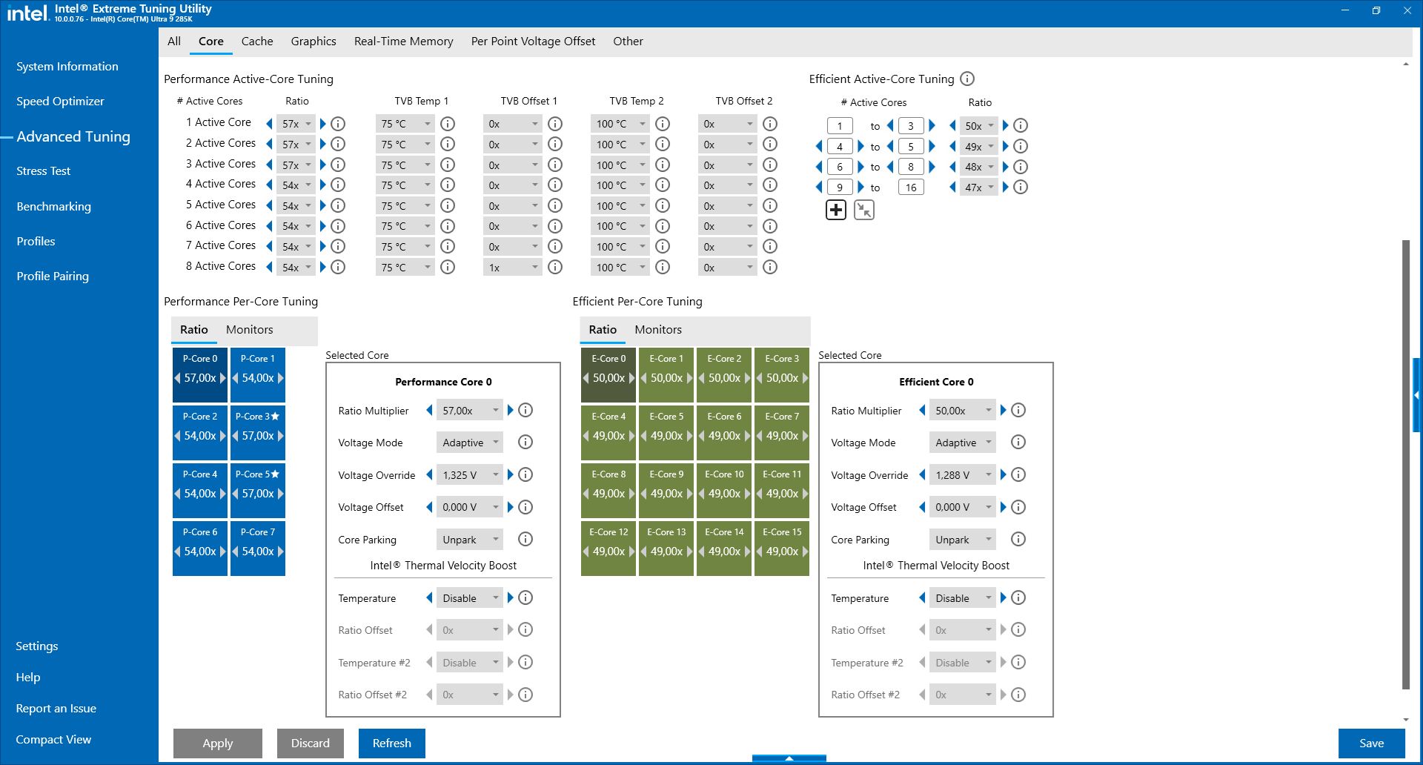Show info for 3 Active Cores TVB Temp 1
Viewport: 1423px width, 765px height.
(448, 165)
